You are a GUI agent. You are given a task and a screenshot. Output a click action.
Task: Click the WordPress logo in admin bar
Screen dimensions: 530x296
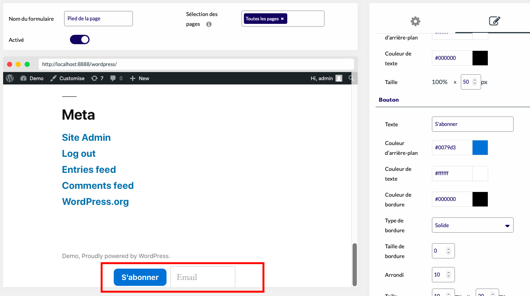10,78
